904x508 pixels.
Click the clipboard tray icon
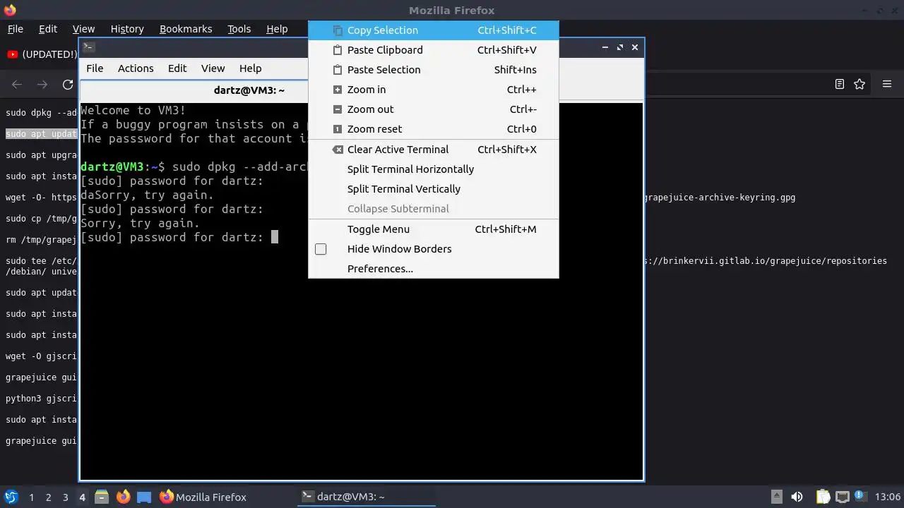(x=823, y=497)
